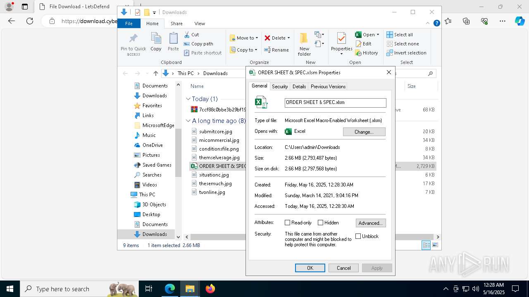Click the Change... button
The height and width of the screenshot is (297, 529).
tap(364, 132)
